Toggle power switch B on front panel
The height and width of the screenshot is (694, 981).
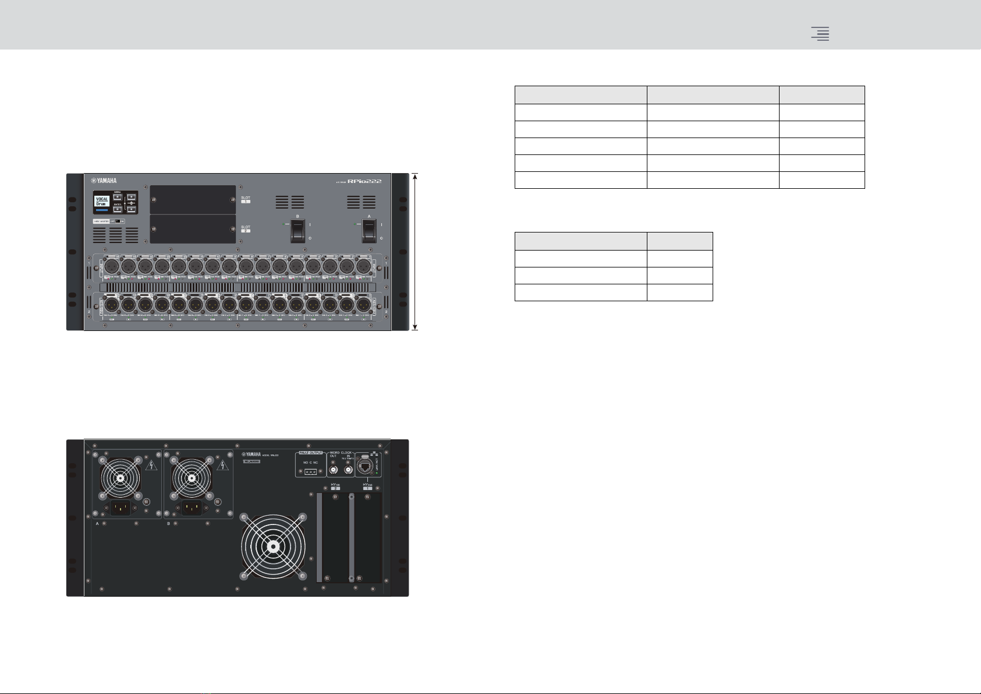coord(298,231)
